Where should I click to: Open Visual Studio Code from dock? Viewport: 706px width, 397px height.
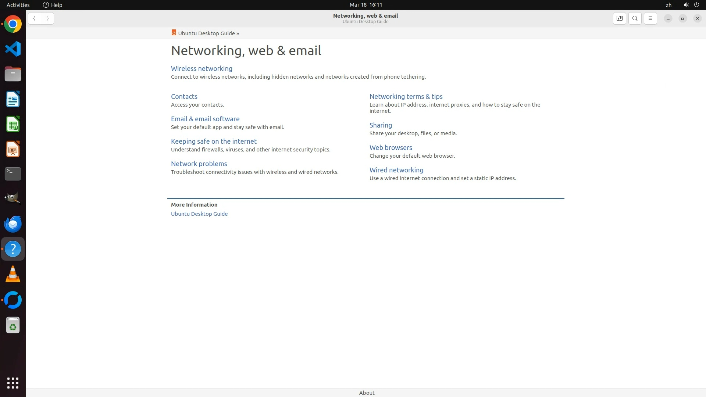pyautogui.click(x=13, y=49)
